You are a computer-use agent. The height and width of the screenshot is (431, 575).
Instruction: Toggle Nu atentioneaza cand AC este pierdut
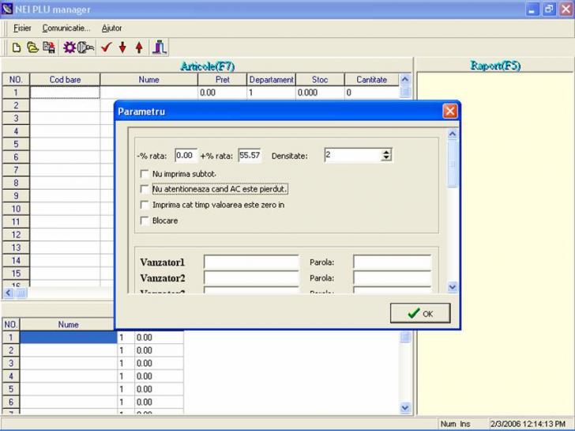[x=145, y=190]
